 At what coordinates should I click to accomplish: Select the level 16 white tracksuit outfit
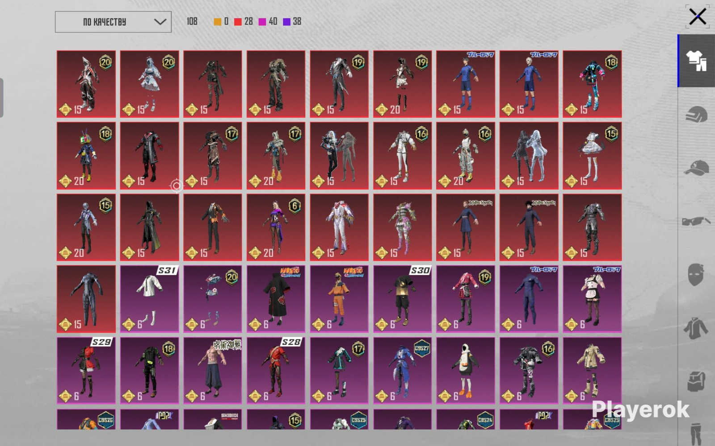403,156
